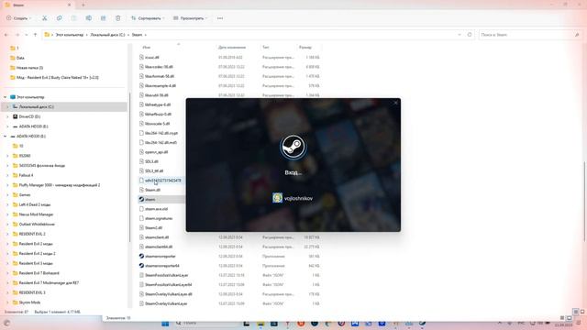Switch to thumbnails view icon in status bar

coord(582,312)
